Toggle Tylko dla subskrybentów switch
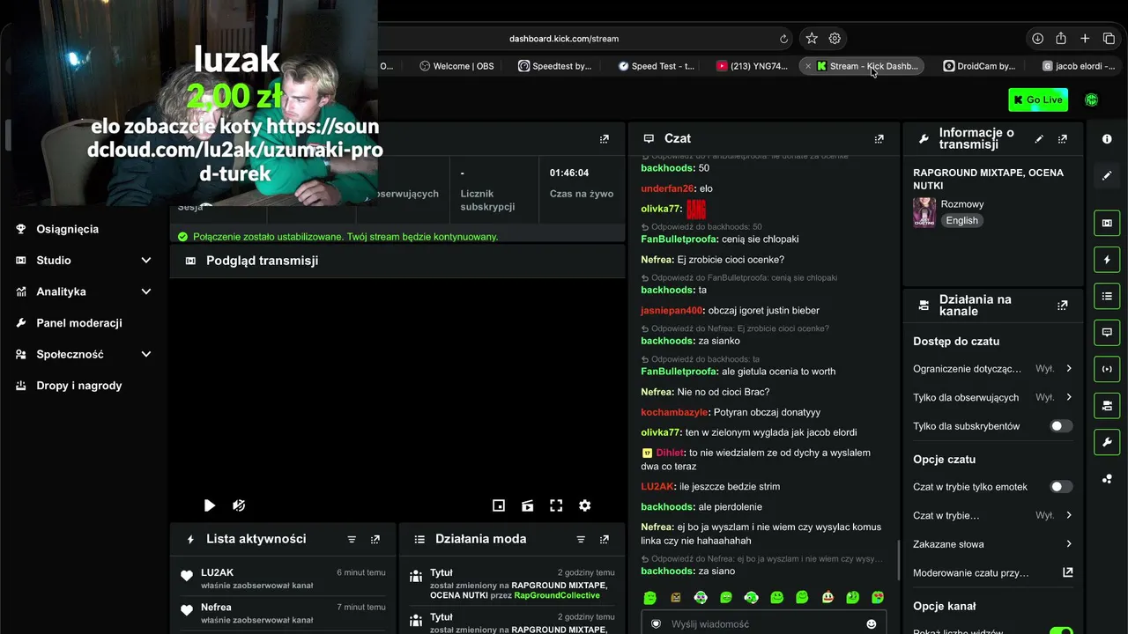The height and width of the screenshot is (634, 1128). 1061,426
